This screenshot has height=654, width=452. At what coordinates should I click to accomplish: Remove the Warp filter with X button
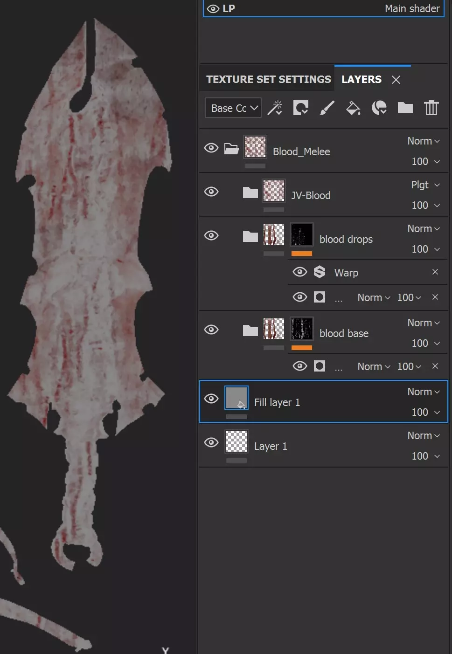pos(435,272)
